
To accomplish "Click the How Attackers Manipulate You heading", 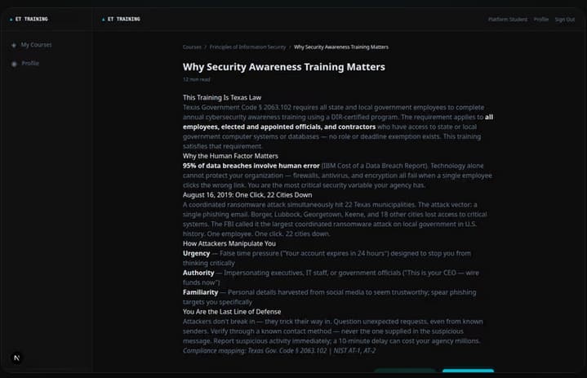I will [229, 243].
